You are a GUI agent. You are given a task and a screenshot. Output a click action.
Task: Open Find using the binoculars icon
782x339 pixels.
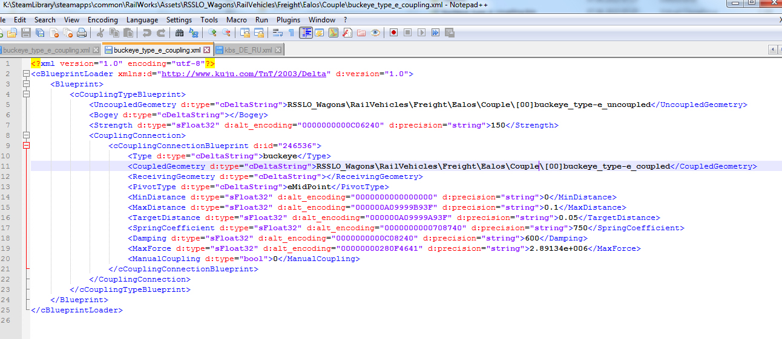tap(179, 33)
